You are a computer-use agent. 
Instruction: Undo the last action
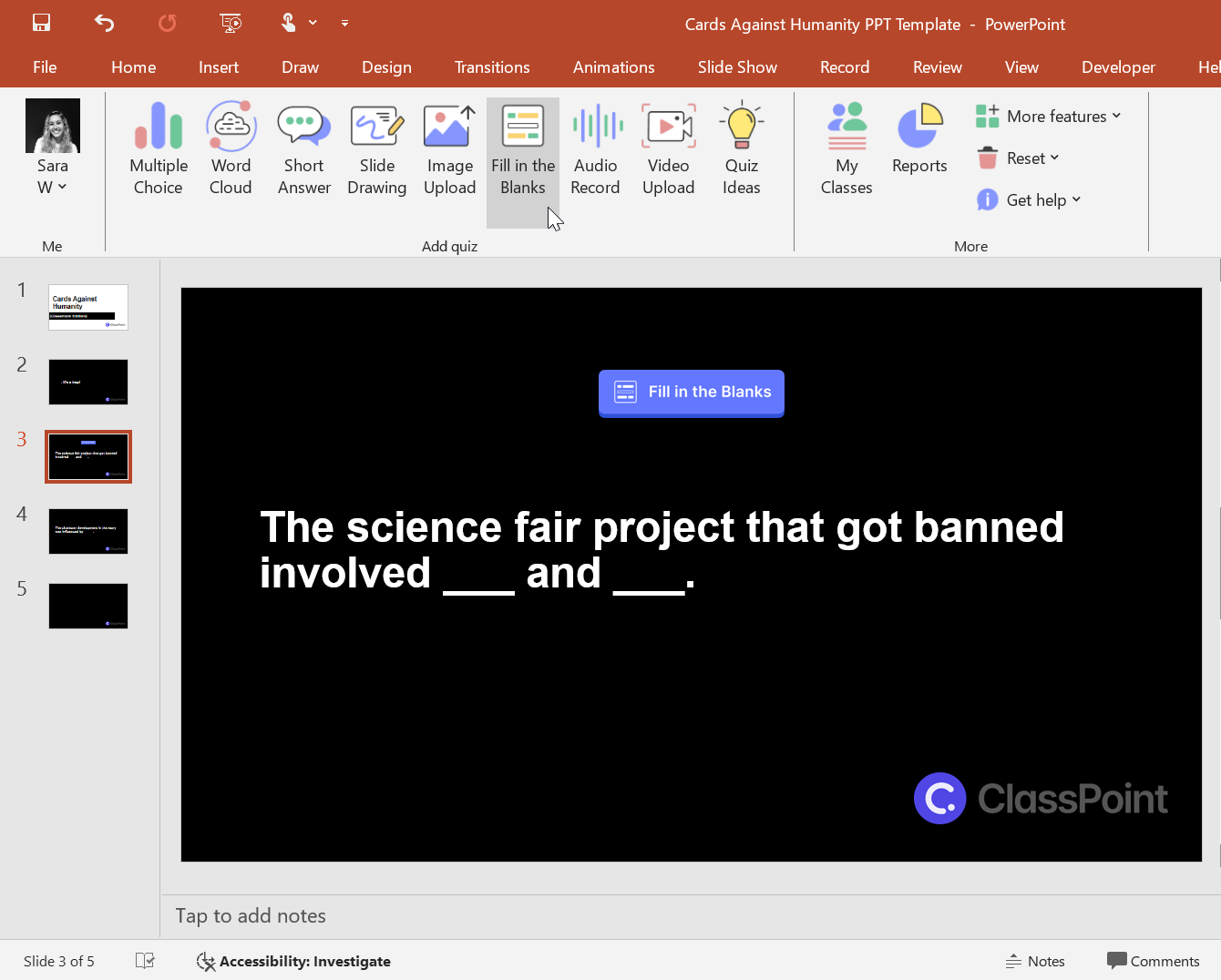104,23
